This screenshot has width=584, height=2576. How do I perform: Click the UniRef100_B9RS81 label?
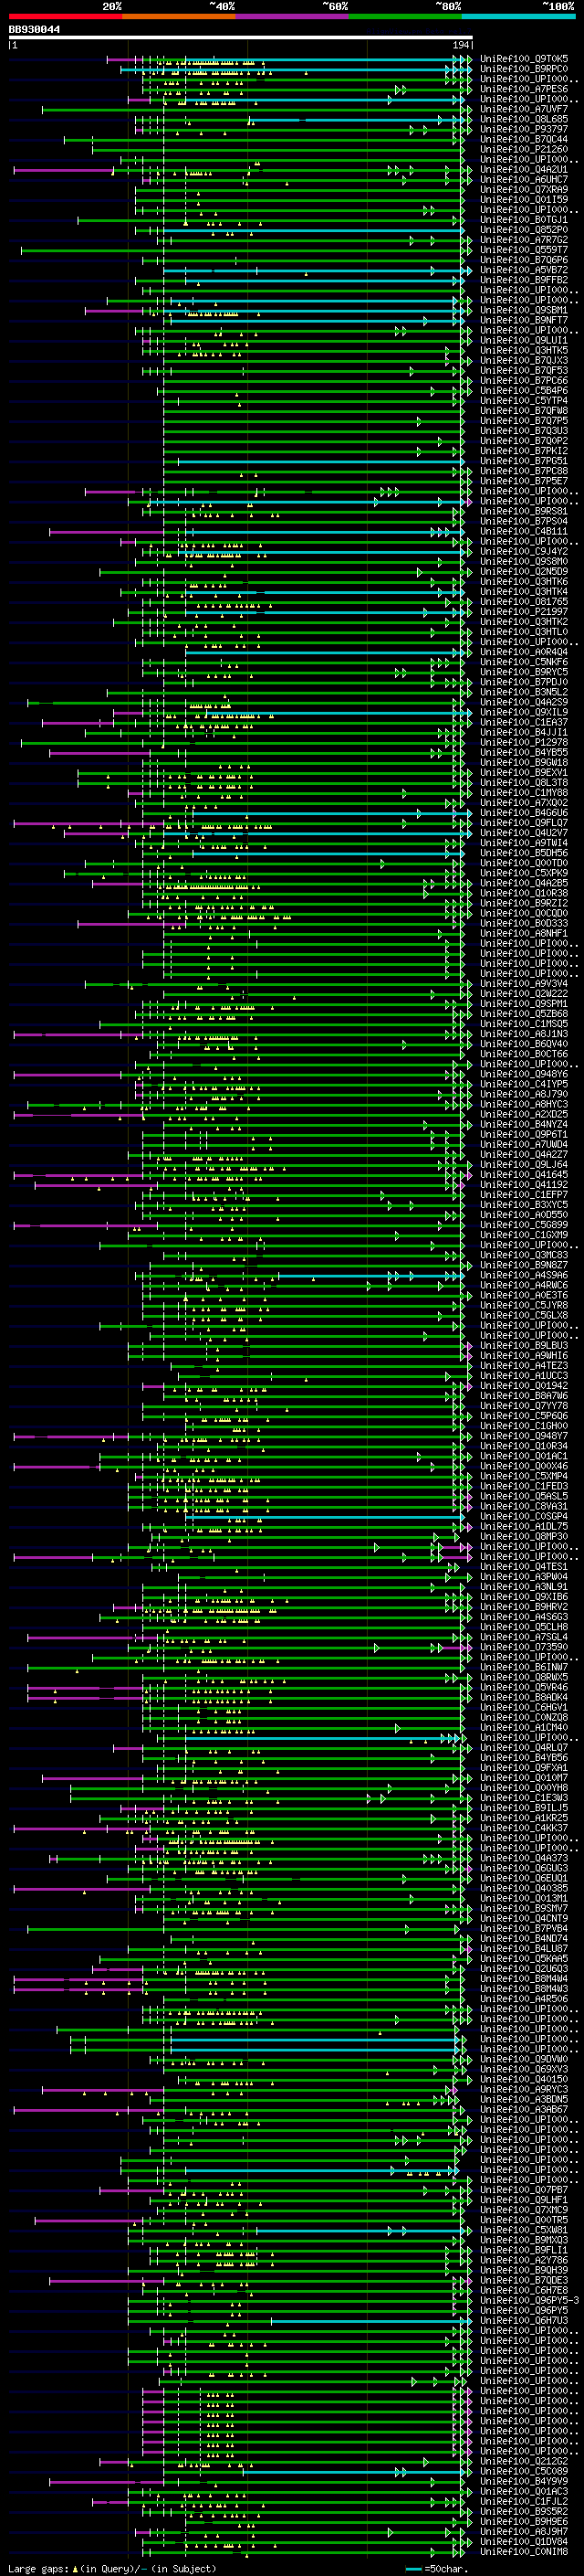524,511
